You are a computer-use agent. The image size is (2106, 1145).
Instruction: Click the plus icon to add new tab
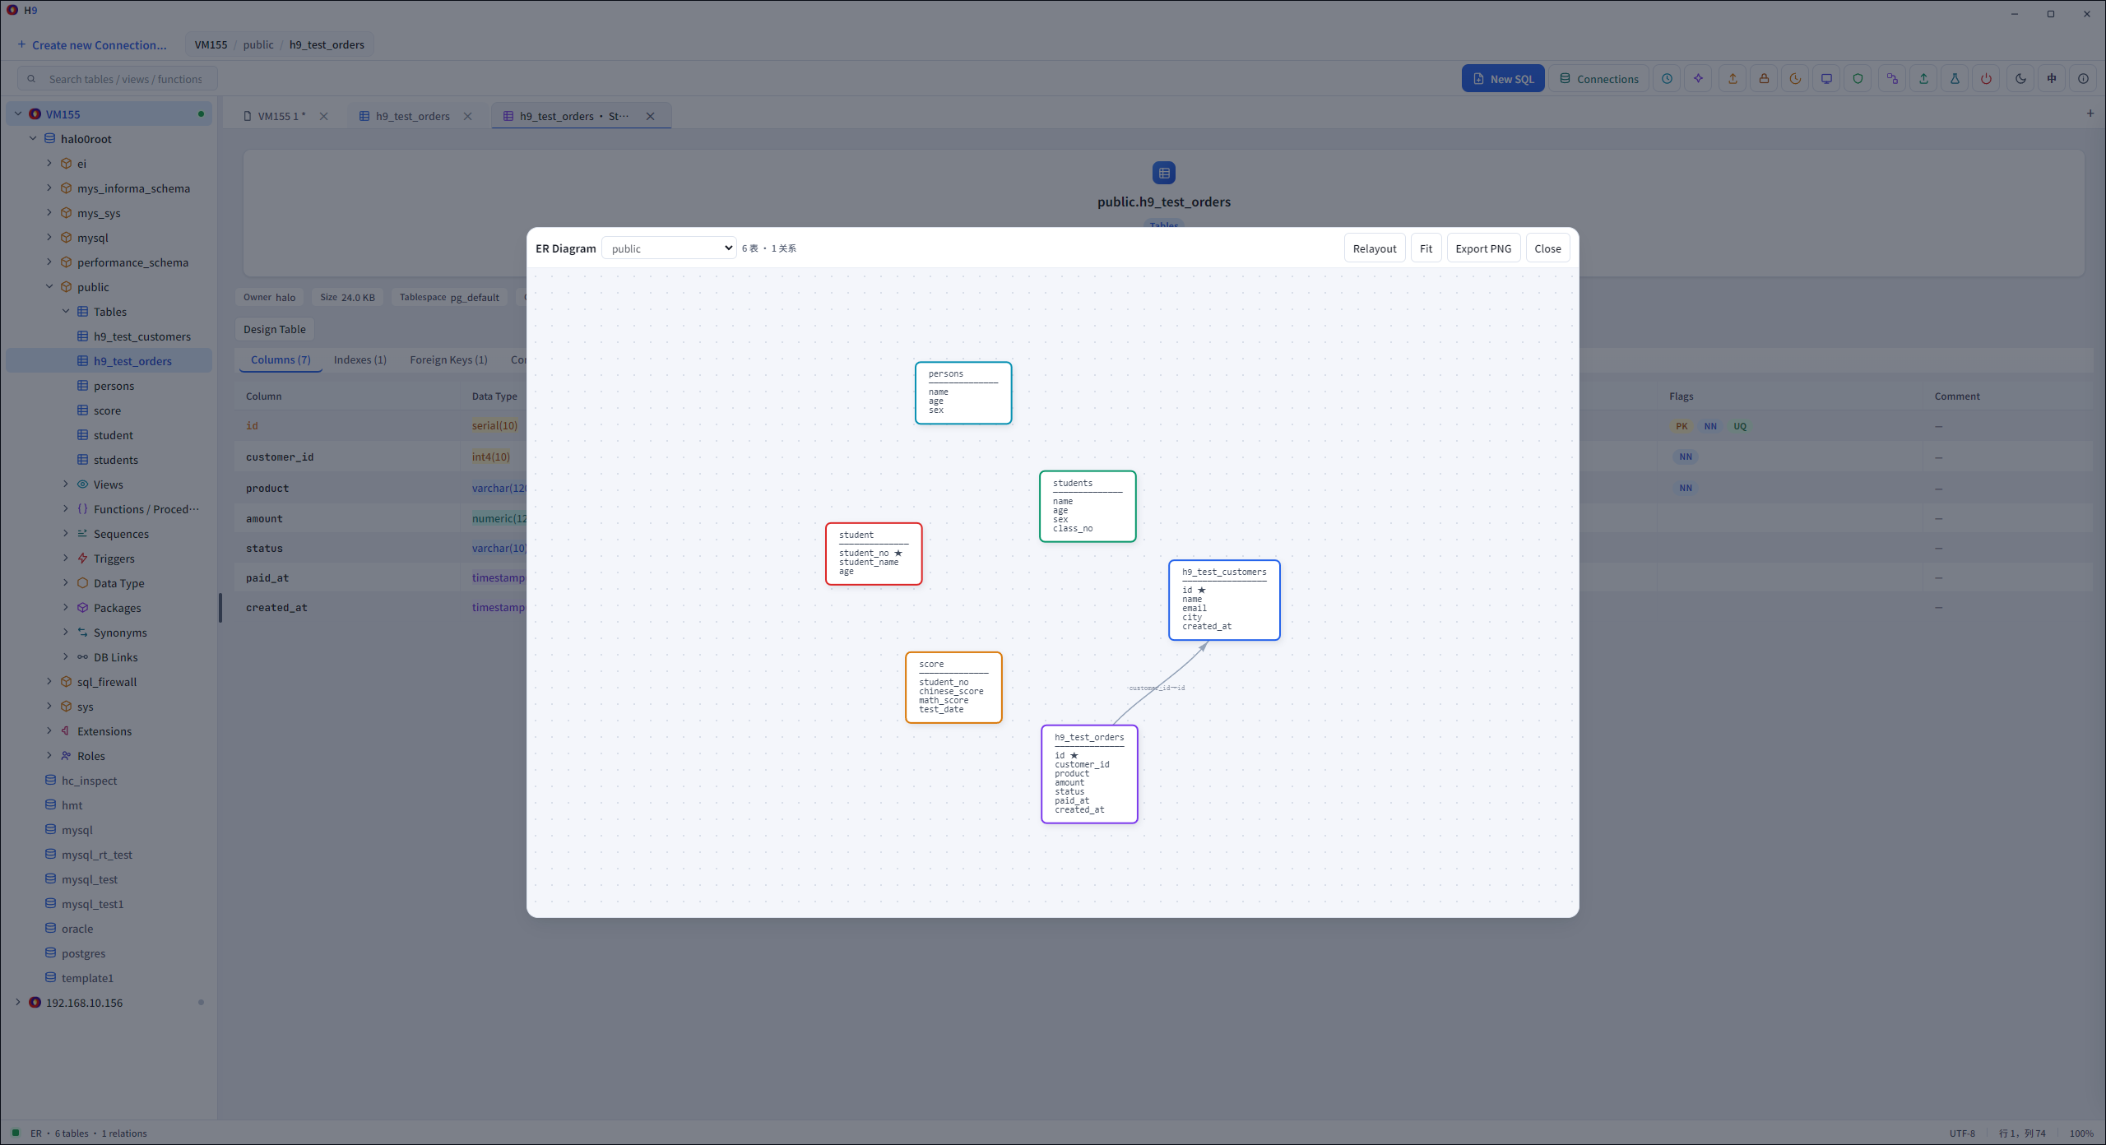pyautogui.click(x=2090, y=114)
